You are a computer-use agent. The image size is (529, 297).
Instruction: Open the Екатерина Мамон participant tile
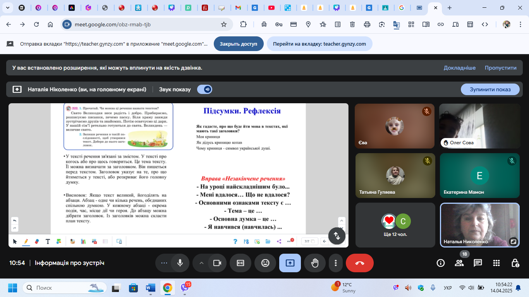tap(479, 176)
